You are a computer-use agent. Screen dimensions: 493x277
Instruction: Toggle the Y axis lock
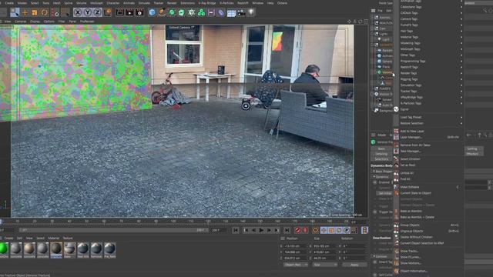point(87,12)
